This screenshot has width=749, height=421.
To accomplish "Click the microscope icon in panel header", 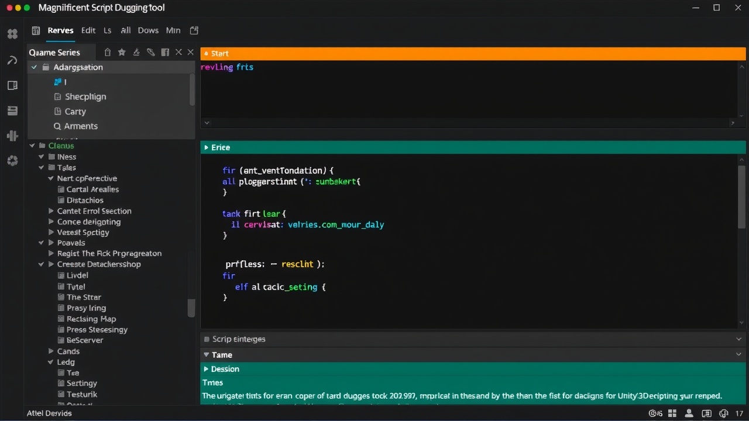I will click(x=136, y=52).
